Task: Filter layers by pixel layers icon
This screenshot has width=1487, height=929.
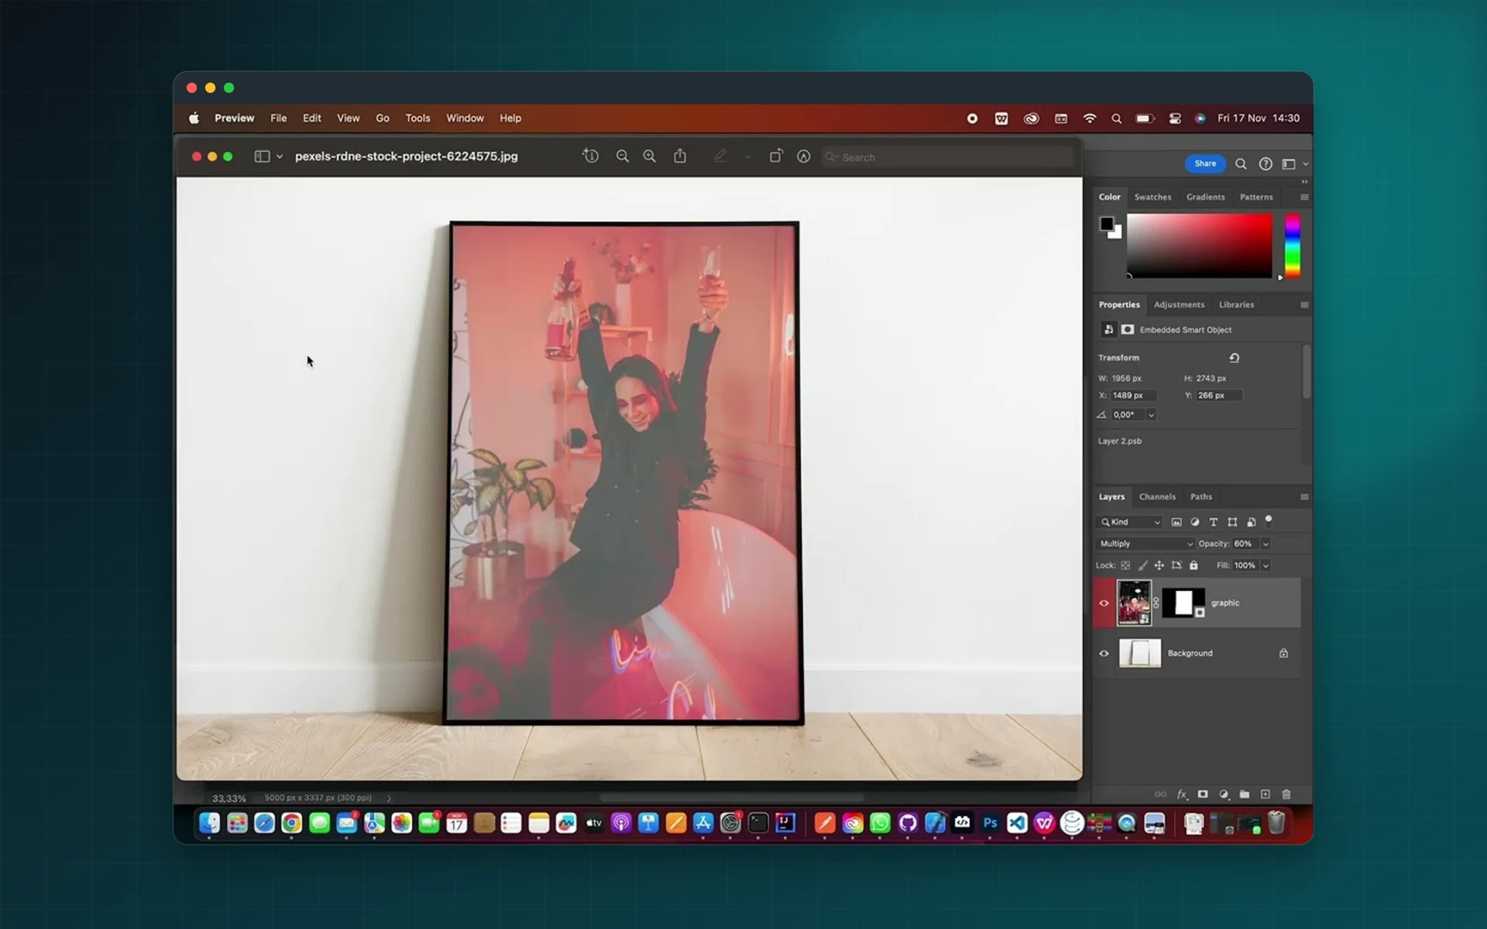Action: coord(1176,523)
